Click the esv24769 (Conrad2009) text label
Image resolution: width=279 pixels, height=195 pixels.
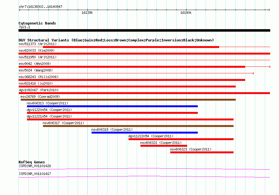(x=40, y=97)
